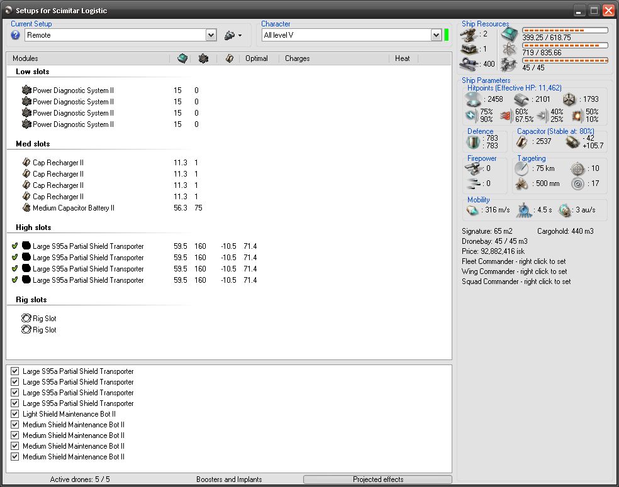619x487 pixels.
Task: Toggle active state of first high slot transporter
Action: tap(14, 246)
